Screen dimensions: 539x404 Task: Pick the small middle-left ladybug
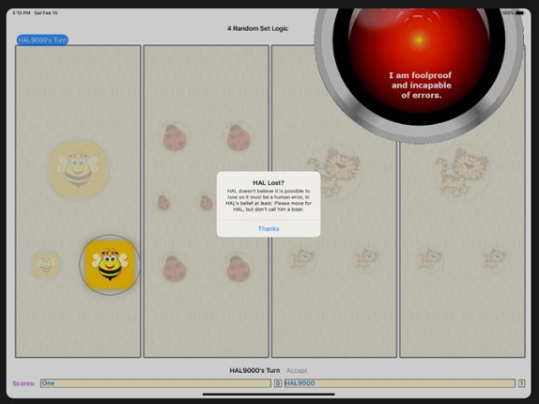tap(163, 203)
